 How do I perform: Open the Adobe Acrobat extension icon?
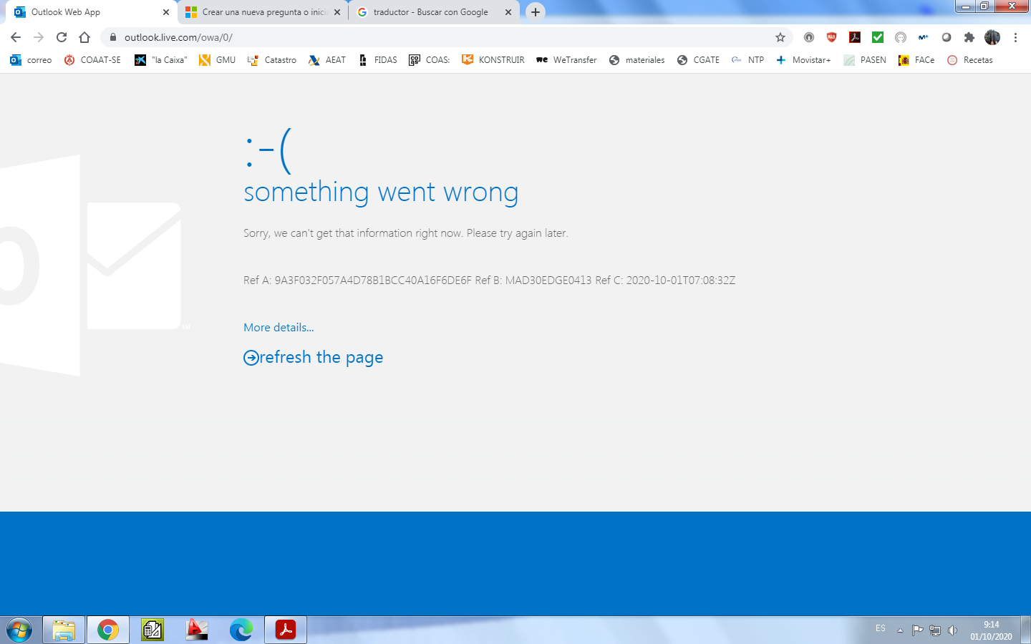pos(854,37)
